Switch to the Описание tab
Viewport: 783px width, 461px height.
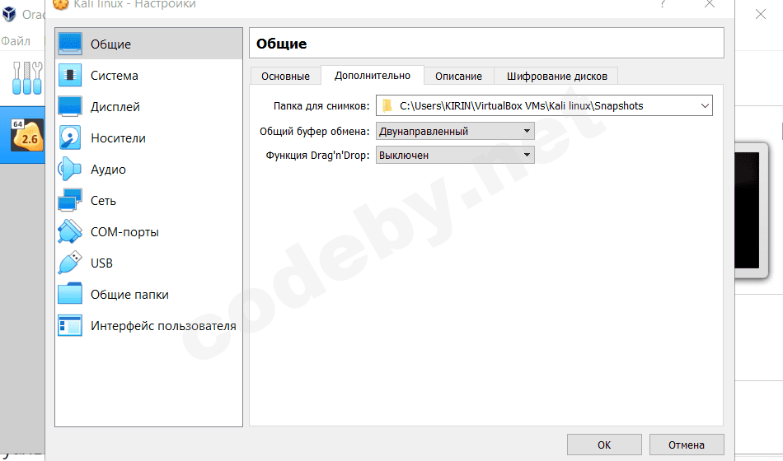point(458,76)
